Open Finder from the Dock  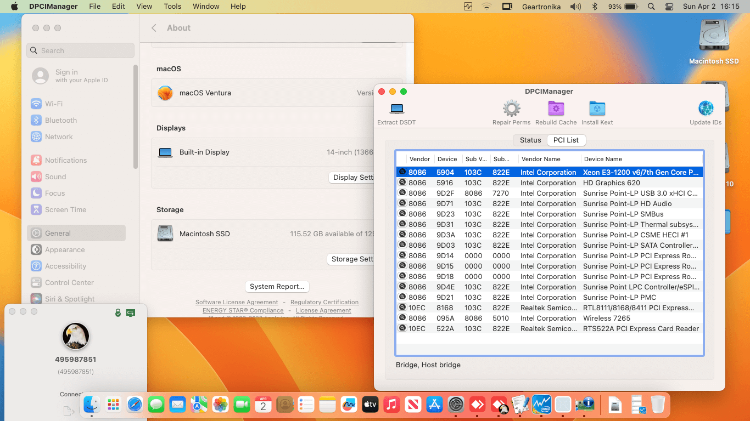(x=91, y=405)
